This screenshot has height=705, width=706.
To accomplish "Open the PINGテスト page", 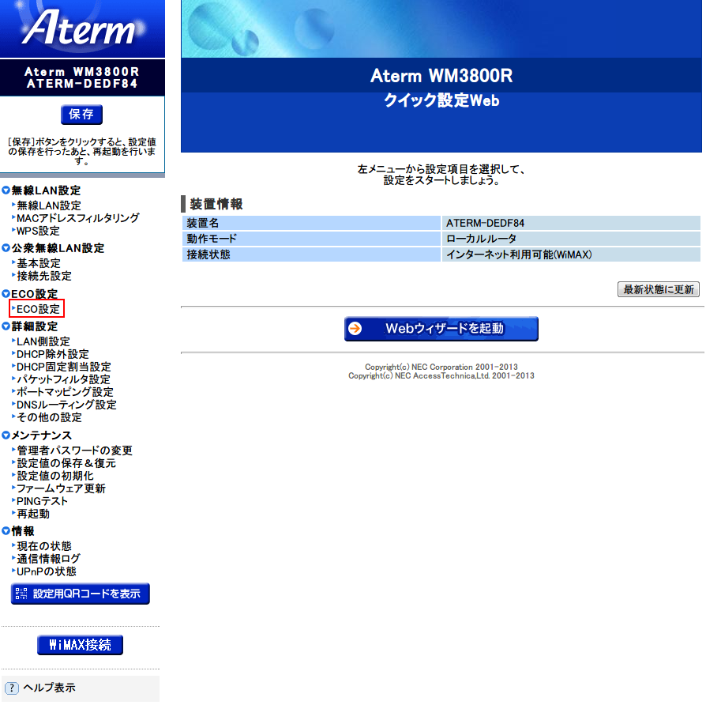I will 43,501.
